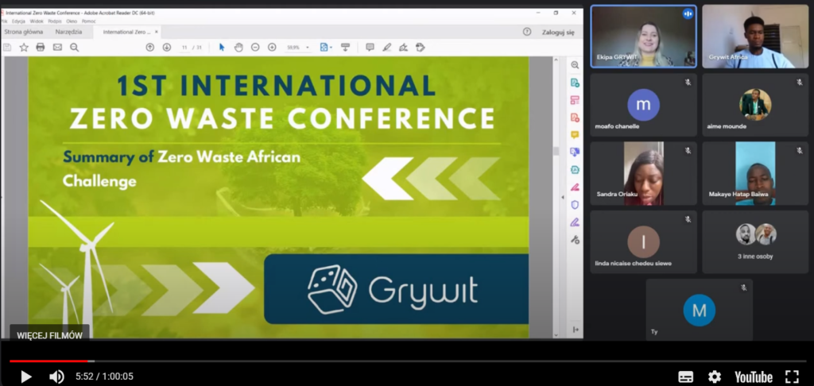Add the document to starred with star icon
The width and height of the screenshot is (814, 386).
click(x=24, y=47)
